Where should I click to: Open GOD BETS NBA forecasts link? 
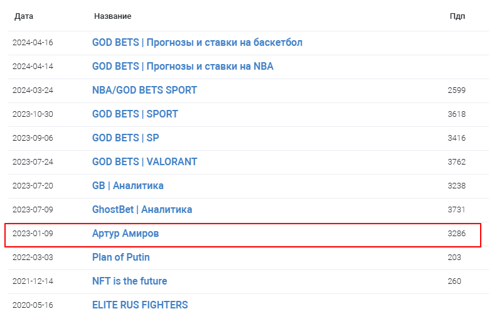pyautogui.click(x=183, y=67)
